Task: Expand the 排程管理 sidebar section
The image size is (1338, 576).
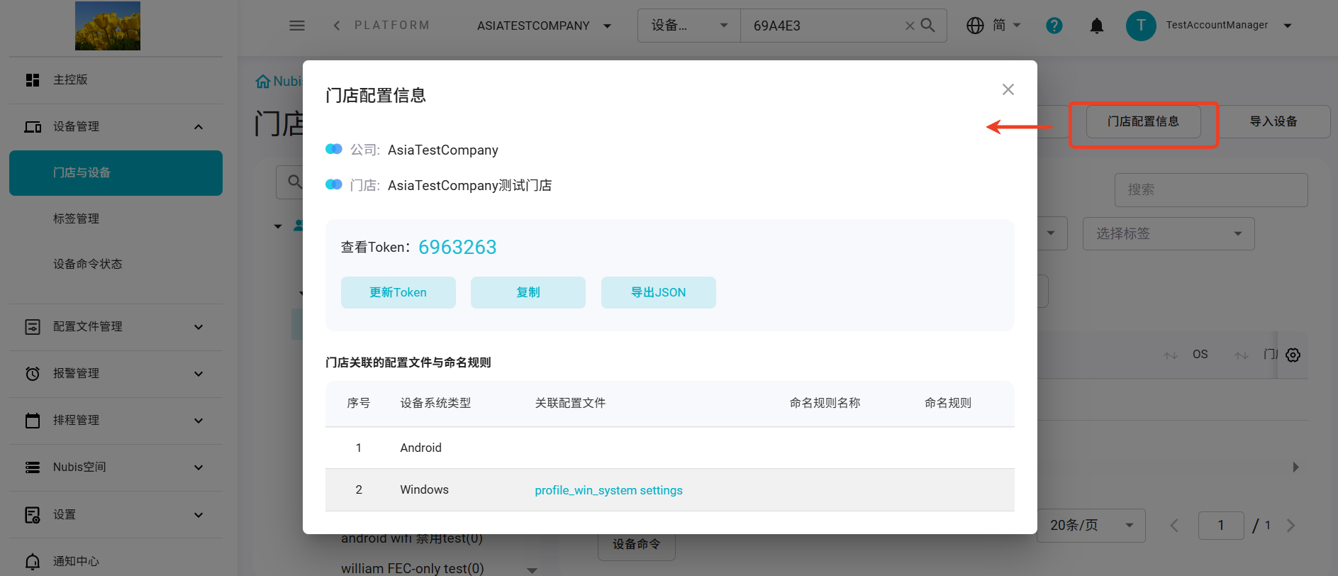Action: coord(199,421)
